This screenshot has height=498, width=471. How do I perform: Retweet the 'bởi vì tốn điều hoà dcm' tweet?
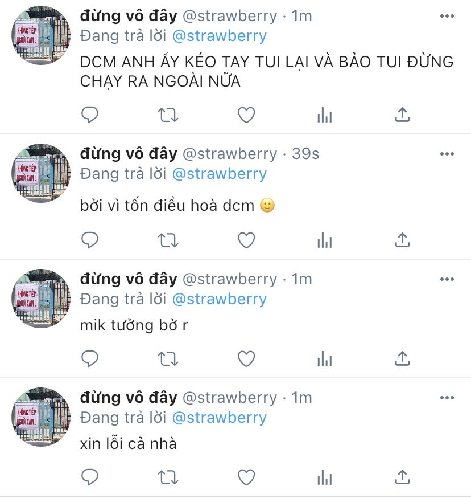point(168,240)
